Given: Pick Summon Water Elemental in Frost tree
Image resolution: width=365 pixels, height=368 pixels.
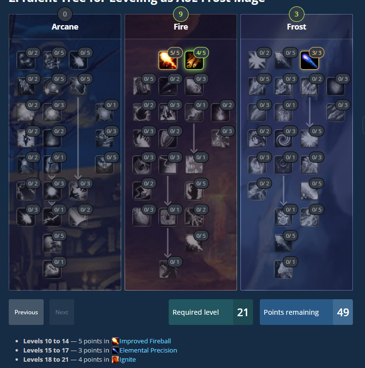Looking at the screenshot, I should point(283,269).
